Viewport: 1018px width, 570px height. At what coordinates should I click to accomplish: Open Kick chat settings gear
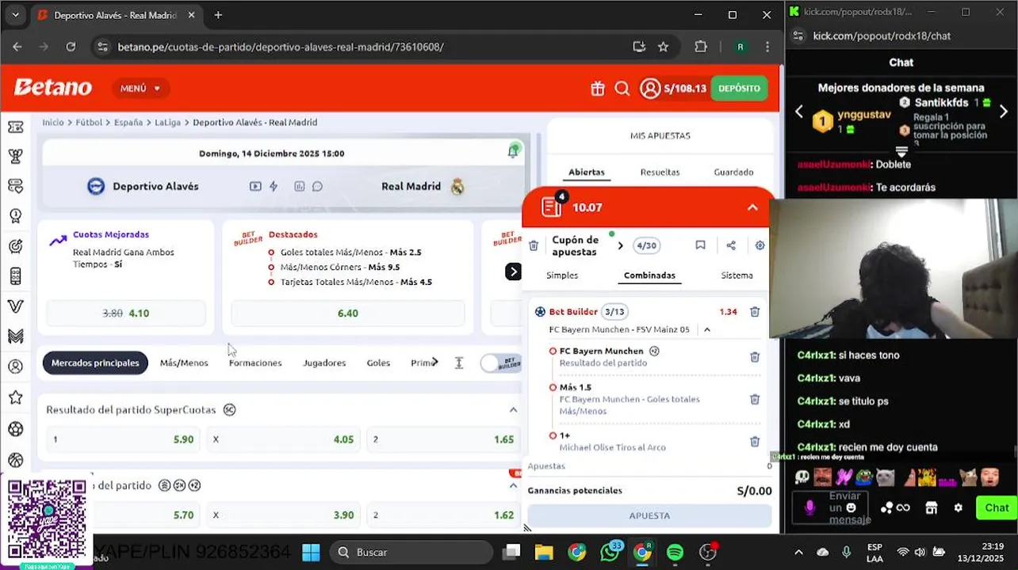(x=959, y=508)
